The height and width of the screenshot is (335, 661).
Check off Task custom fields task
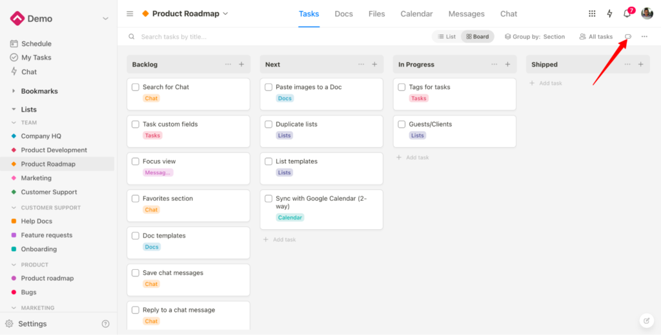pos(136,125)
